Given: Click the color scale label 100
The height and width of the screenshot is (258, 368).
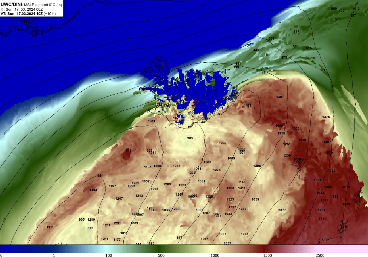Looking at the screenshot, I should (x=108, y=255).
